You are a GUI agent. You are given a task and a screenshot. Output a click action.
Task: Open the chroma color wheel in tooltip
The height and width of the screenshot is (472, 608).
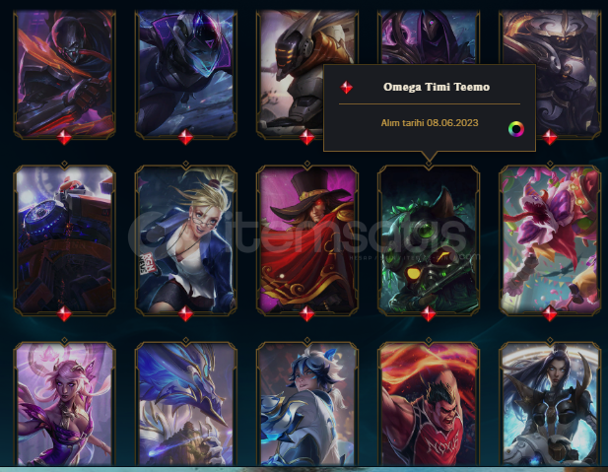tap(516, 129)
